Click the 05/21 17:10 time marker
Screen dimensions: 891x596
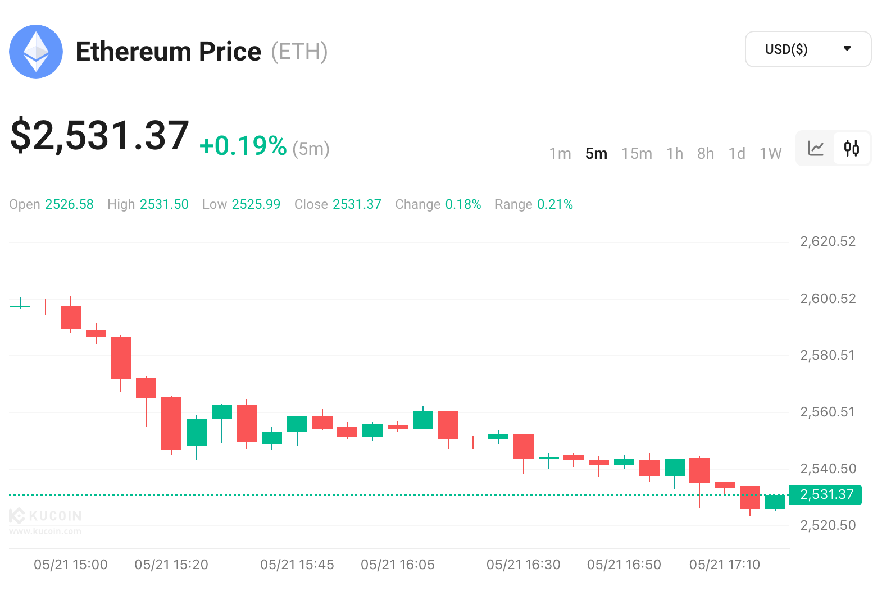pyautogui.click(x=724, y=565)
